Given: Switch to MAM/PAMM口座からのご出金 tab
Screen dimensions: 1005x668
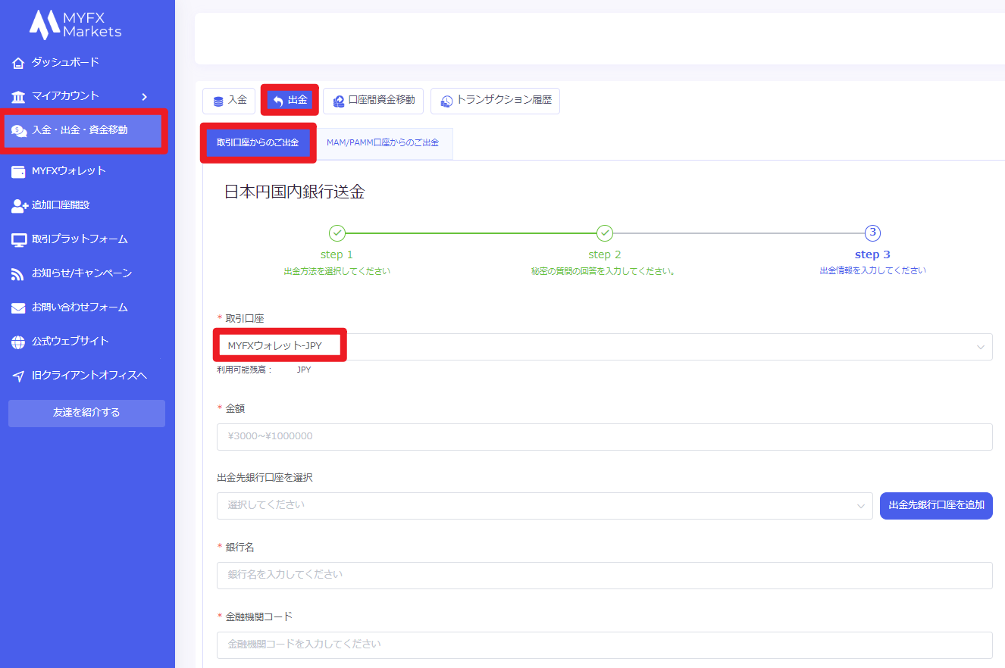Looking at the screenshot, I should [x=383, y=143].
